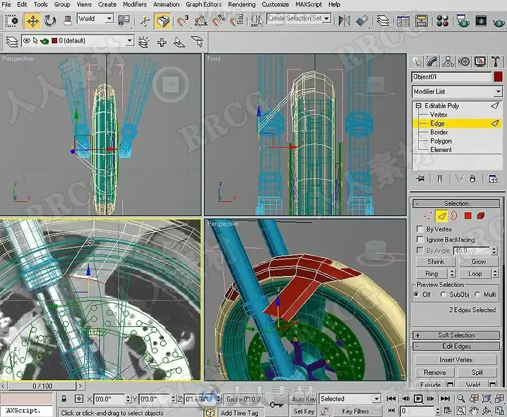Enable the By Vertex checkbox
The image size is (507, 417).
420,229
